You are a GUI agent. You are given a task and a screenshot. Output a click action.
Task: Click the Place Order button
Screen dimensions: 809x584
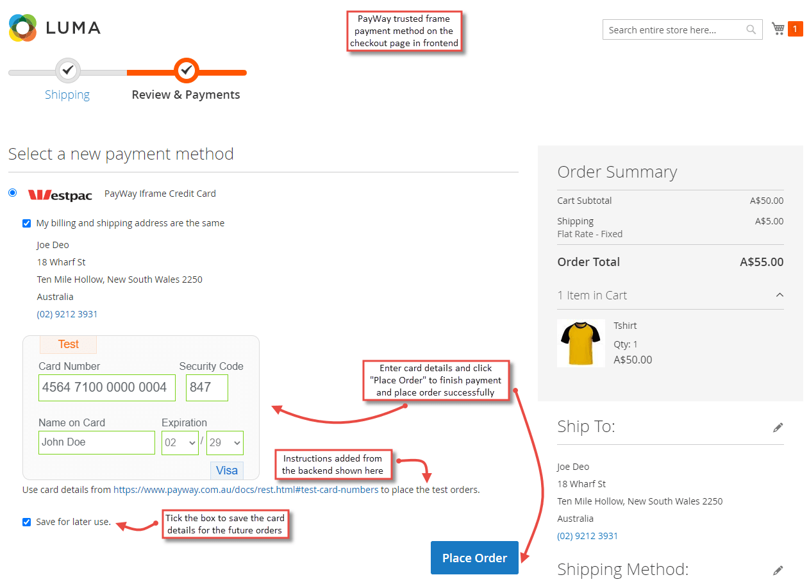coord(474,558)
